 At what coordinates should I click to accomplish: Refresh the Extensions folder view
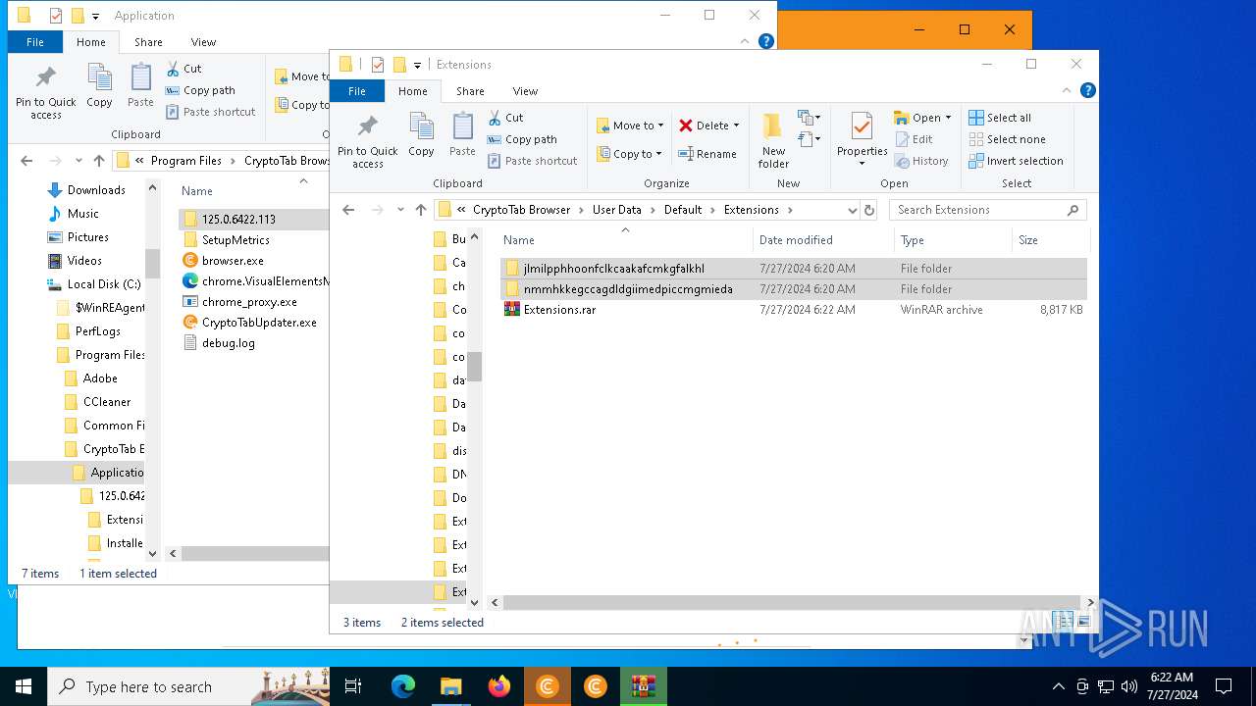pos(869,210)
